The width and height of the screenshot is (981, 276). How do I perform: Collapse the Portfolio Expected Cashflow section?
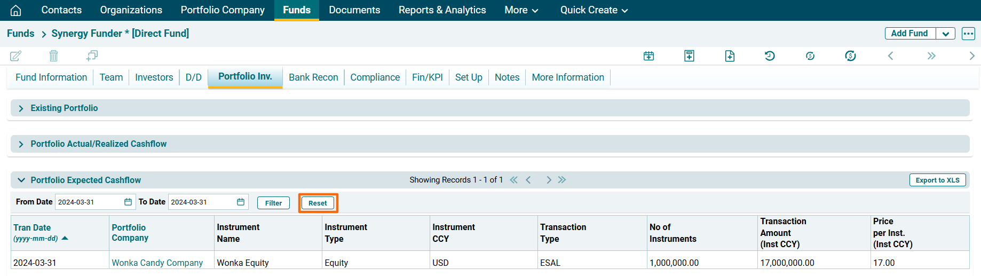point(21,180)
